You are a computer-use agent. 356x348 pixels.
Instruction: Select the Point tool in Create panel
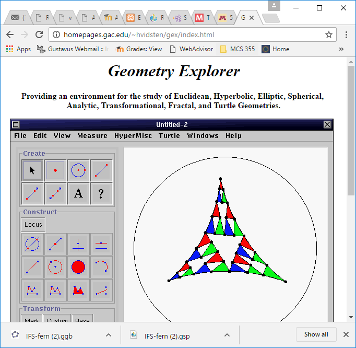point(55,170)
